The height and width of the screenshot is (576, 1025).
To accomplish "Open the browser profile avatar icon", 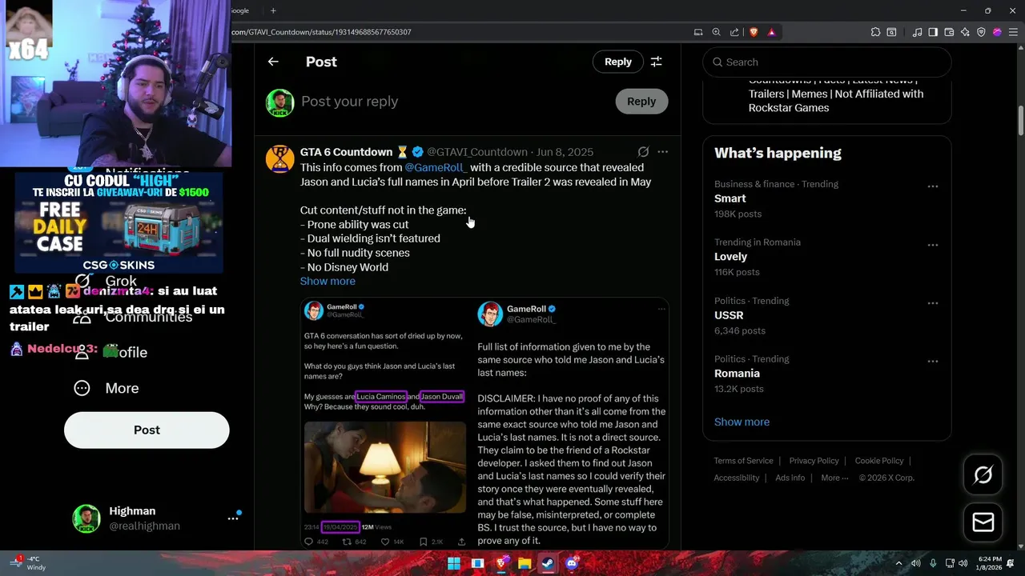I will point(997,32).
